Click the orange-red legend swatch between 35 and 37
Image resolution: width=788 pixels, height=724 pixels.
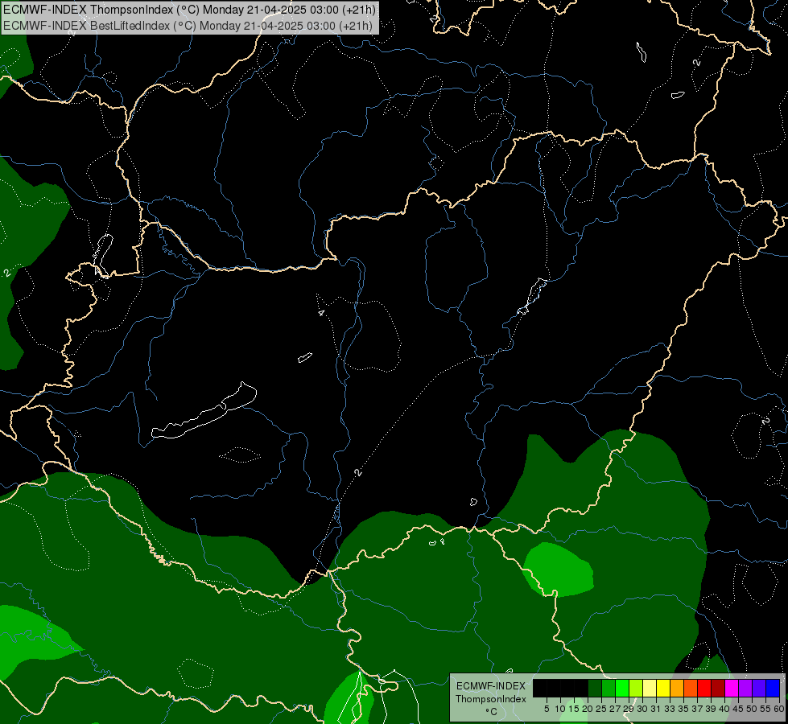691,688
